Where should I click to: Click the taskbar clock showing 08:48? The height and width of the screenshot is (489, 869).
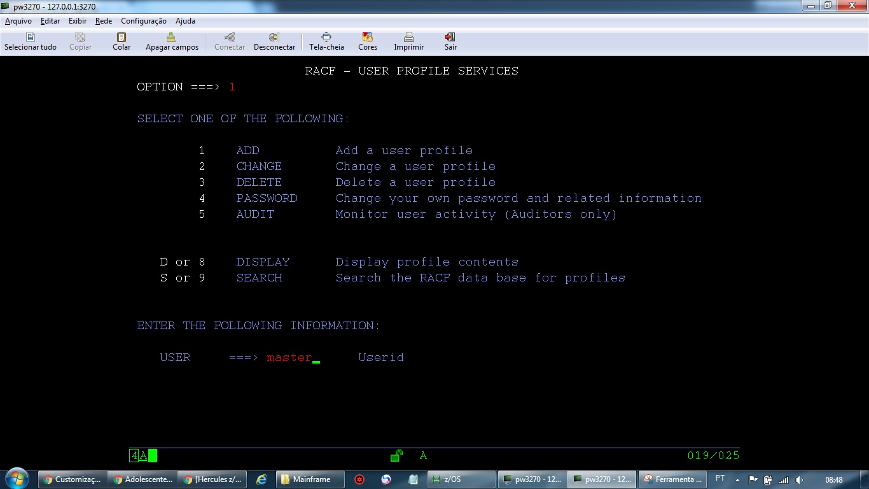pos(833,479)
